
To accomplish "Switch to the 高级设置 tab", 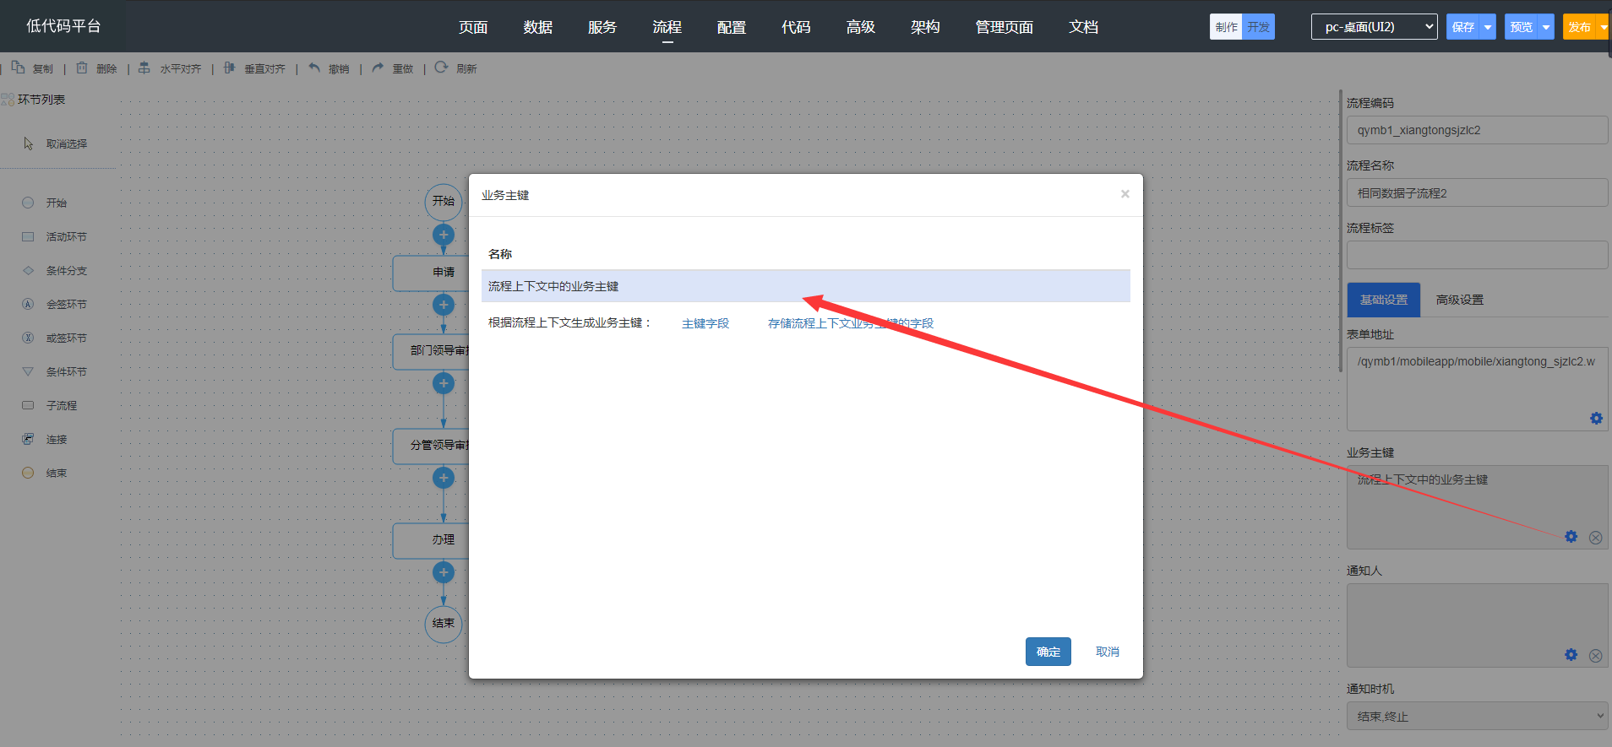I will [1459, 300].
